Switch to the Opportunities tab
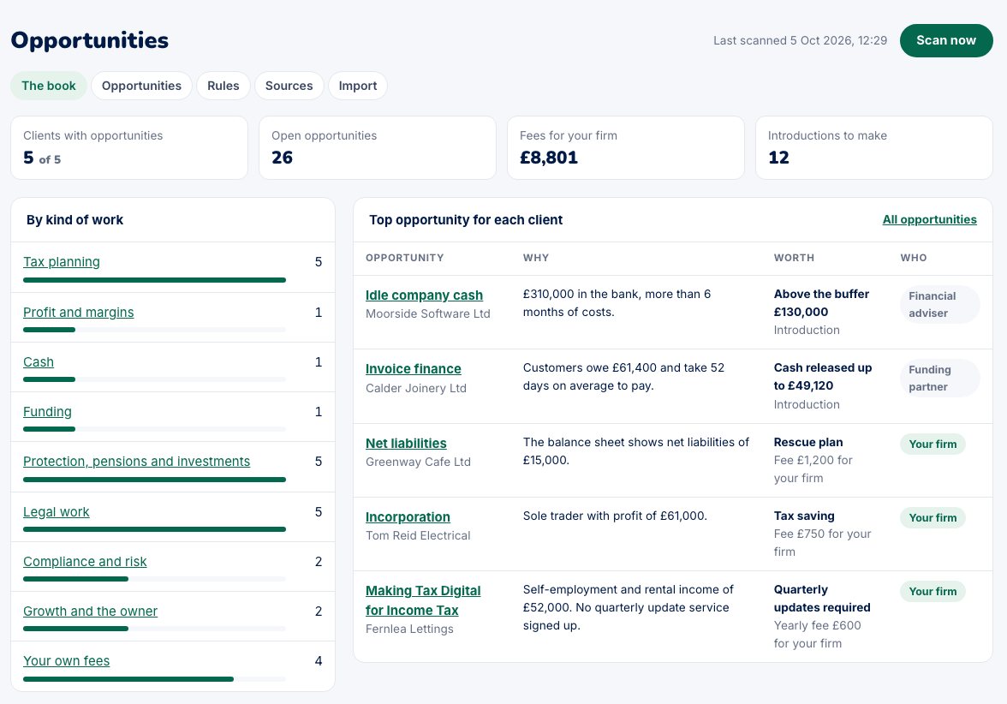Image resolution: width=1007 pixels, height=704 pixels. pyautogui.click(x=141, y=86)
